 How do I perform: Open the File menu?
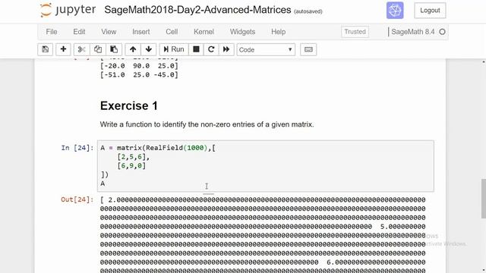(x=52, y=32)
